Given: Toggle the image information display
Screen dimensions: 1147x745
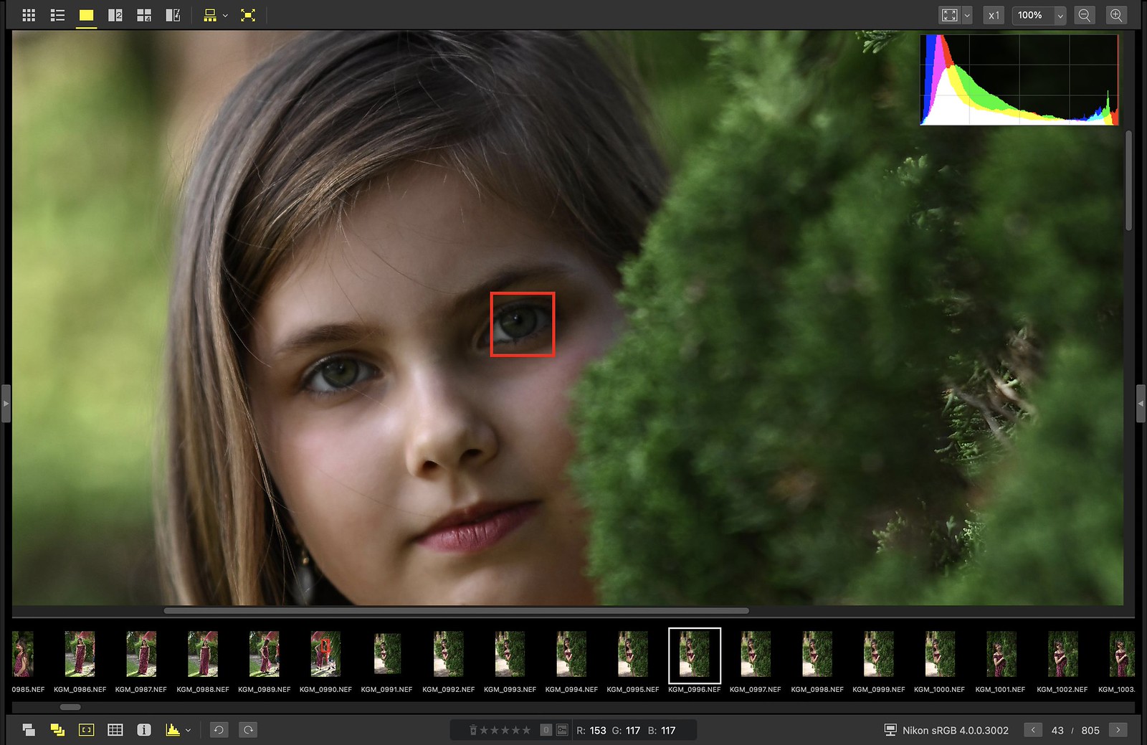Looking at the screenshot, I should pyautogui.click(x=144, y=730).
